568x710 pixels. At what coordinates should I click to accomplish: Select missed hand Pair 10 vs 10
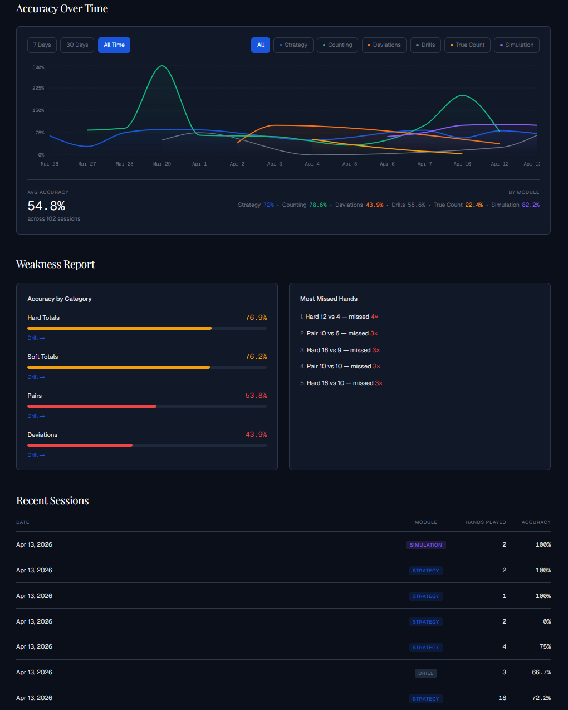coord(340,366)
